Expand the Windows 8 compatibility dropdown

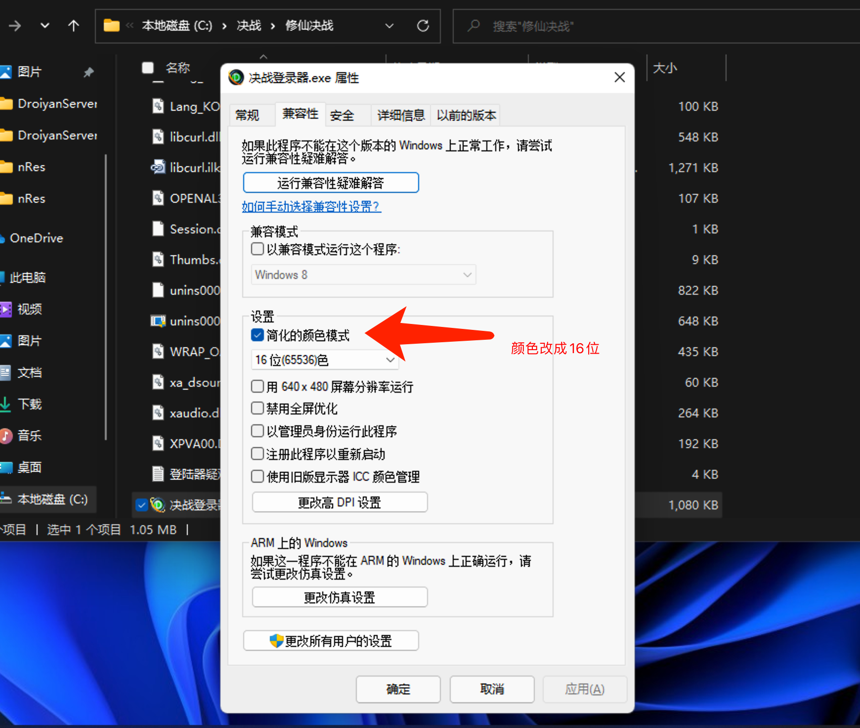coord(364,275)
